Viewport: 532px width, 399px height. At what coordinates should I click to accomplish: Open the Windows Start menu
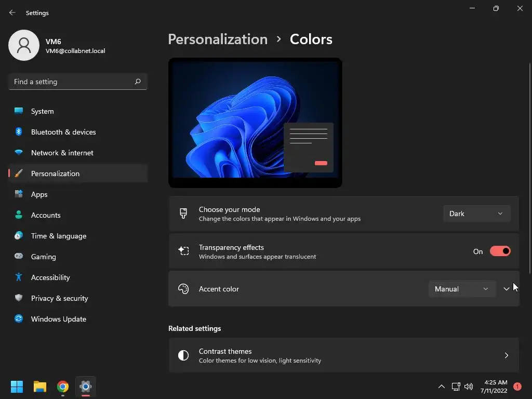click(17, 387)
